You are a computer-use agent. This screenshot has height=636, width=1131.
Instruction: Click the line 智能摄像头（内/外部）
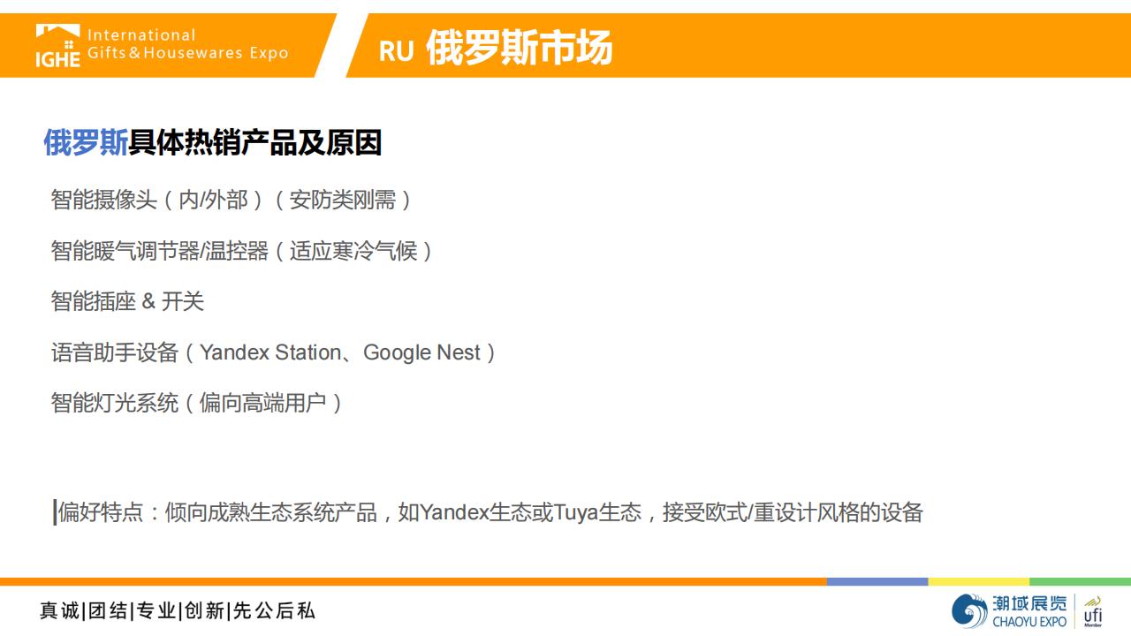coord(232,200)
